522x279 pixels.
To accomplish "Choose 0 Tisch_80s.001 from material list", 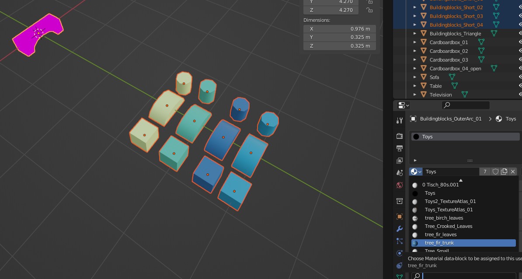I will click(x=463, y=185).
